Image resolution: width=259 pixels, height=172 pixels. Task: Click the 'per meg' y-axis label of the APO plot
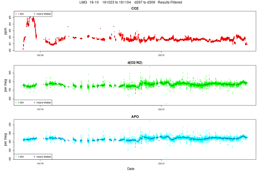pyautogui.click(x=6, y=139)
